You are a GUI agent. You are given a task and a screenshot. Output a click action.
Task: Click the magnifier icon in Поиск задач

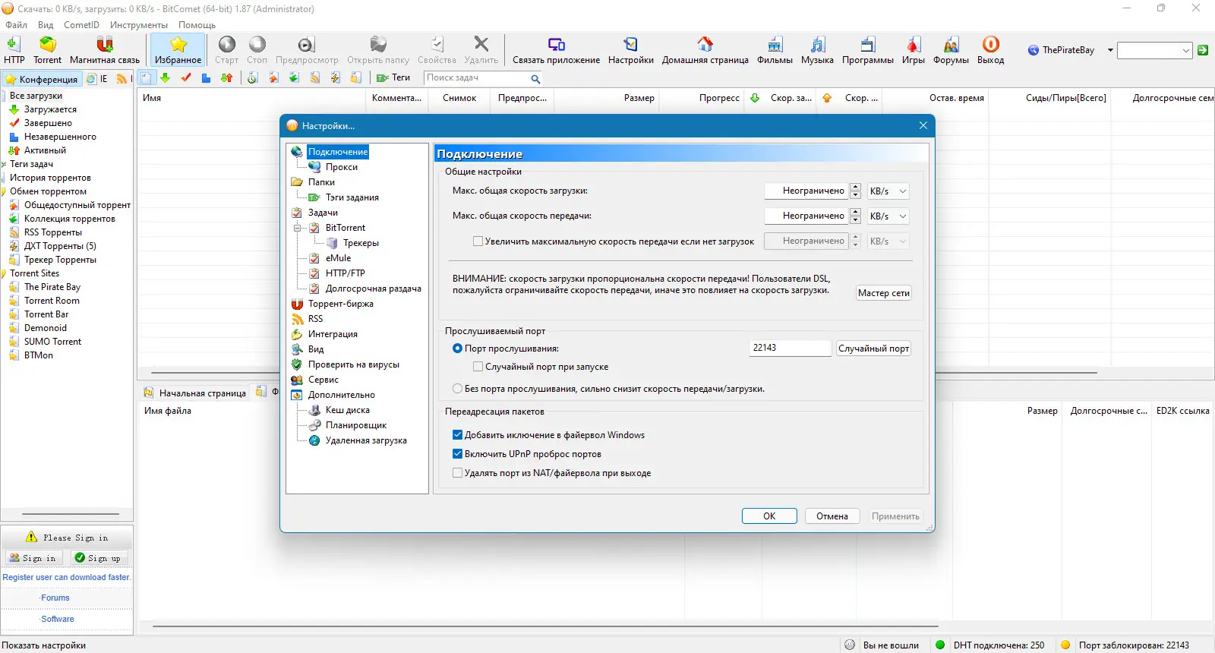[535, 78]
